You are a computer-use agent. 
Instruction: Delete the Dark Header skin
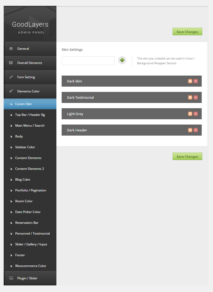pyautogui.click(x=196, y=130)
